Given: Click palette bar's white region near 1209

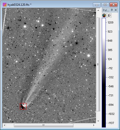Looking at the screenshot, I should (x=104, y=22).
